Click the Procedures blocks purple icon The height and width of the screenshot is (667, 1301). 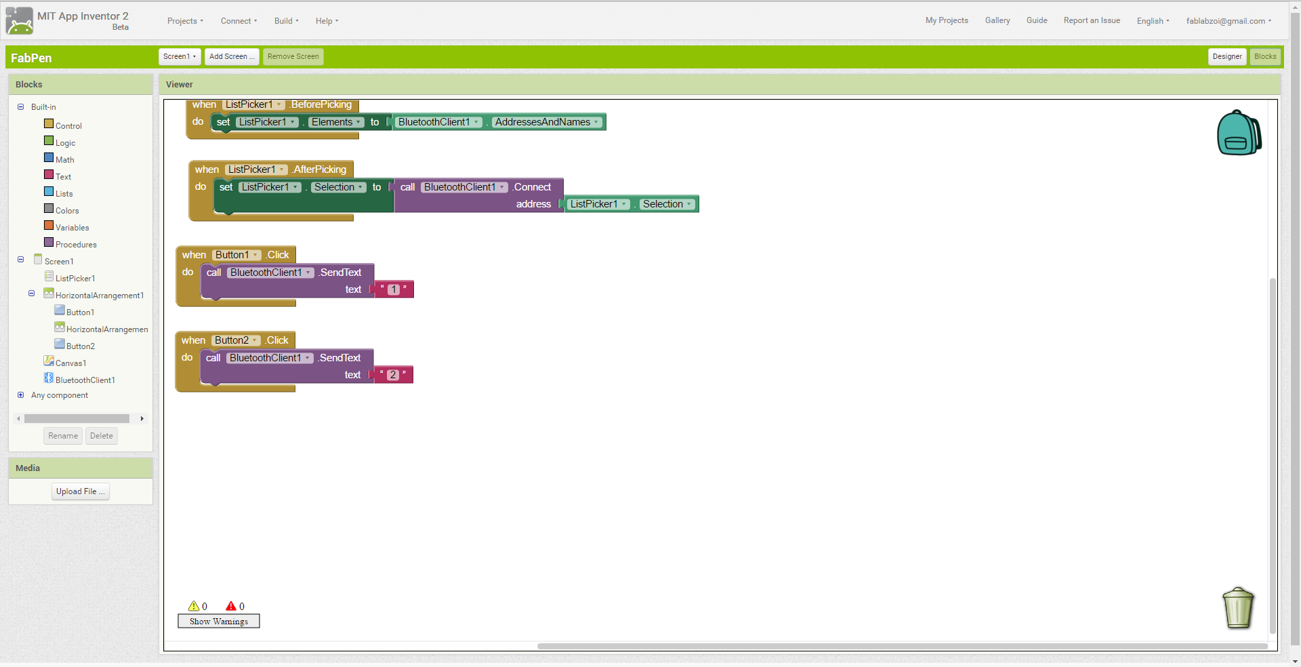[49, 243]
